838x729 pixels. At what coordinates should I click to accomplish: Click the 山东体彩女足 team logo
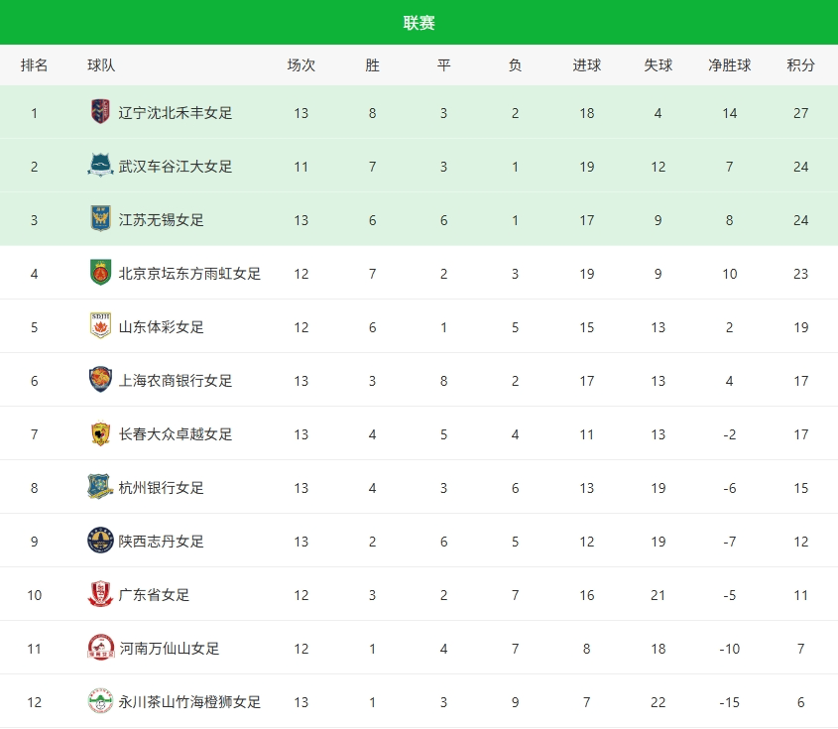pyautogui.click(x=100, y=326)
